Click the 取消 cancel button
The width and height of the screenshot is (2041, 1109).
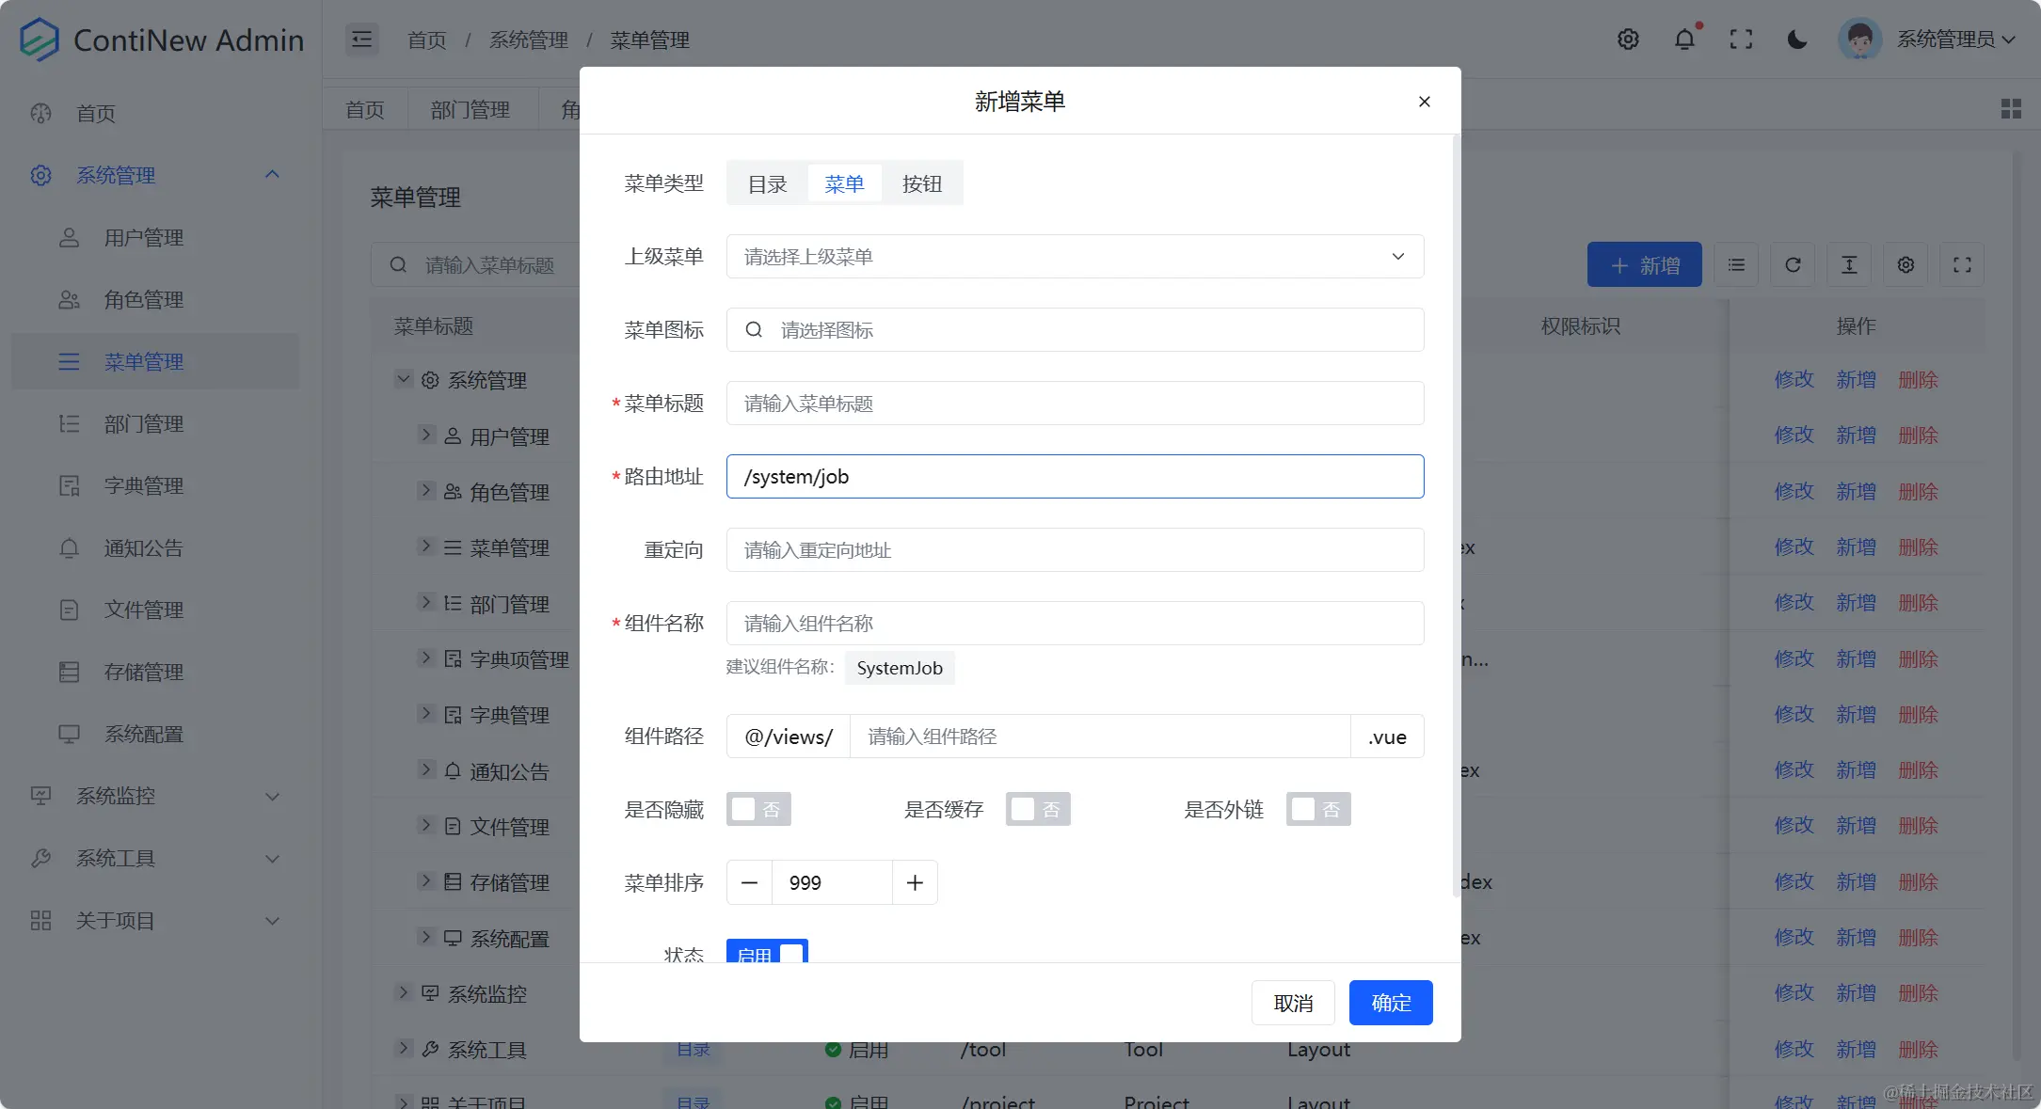[x=1293, y=1002]
